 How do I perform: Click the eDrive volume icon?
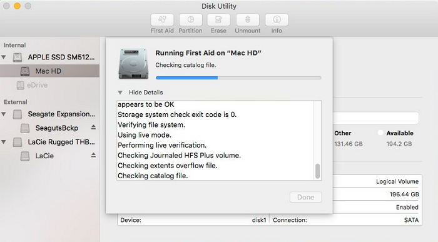20,85
